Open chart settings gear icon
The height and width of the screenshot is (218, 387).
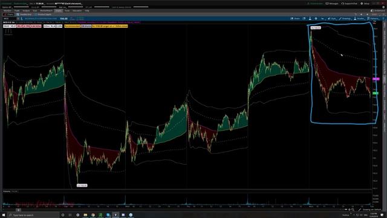[316, 19]
